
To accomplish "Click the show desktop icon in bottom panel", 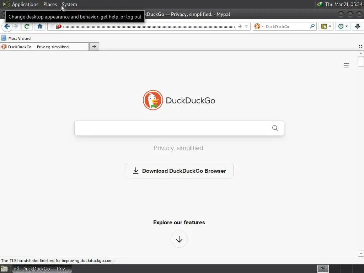I will coord(4,269).
